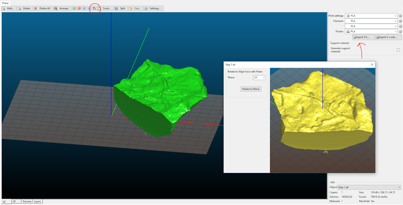Open the Cut tool

pos(136,8)
